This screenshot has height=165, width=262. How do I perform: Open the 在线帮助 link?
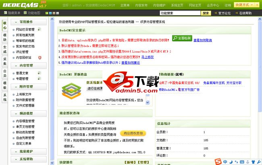click(x=245, y=13)
